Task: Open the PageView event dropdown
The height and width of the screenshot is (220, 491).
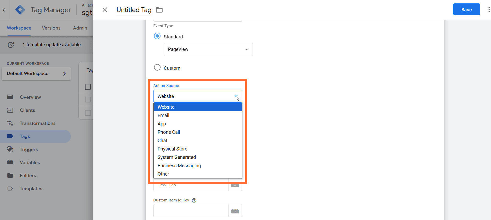Action: pos(208,49)
